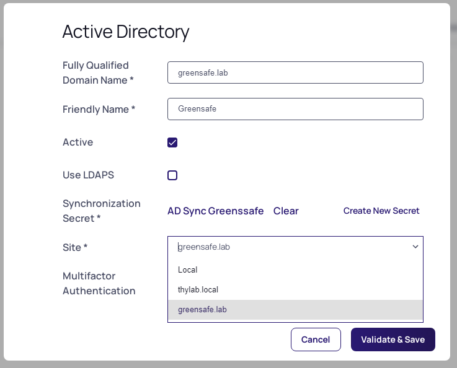Select Local from the Site list

pyautogui.click(x=188, y=269)
